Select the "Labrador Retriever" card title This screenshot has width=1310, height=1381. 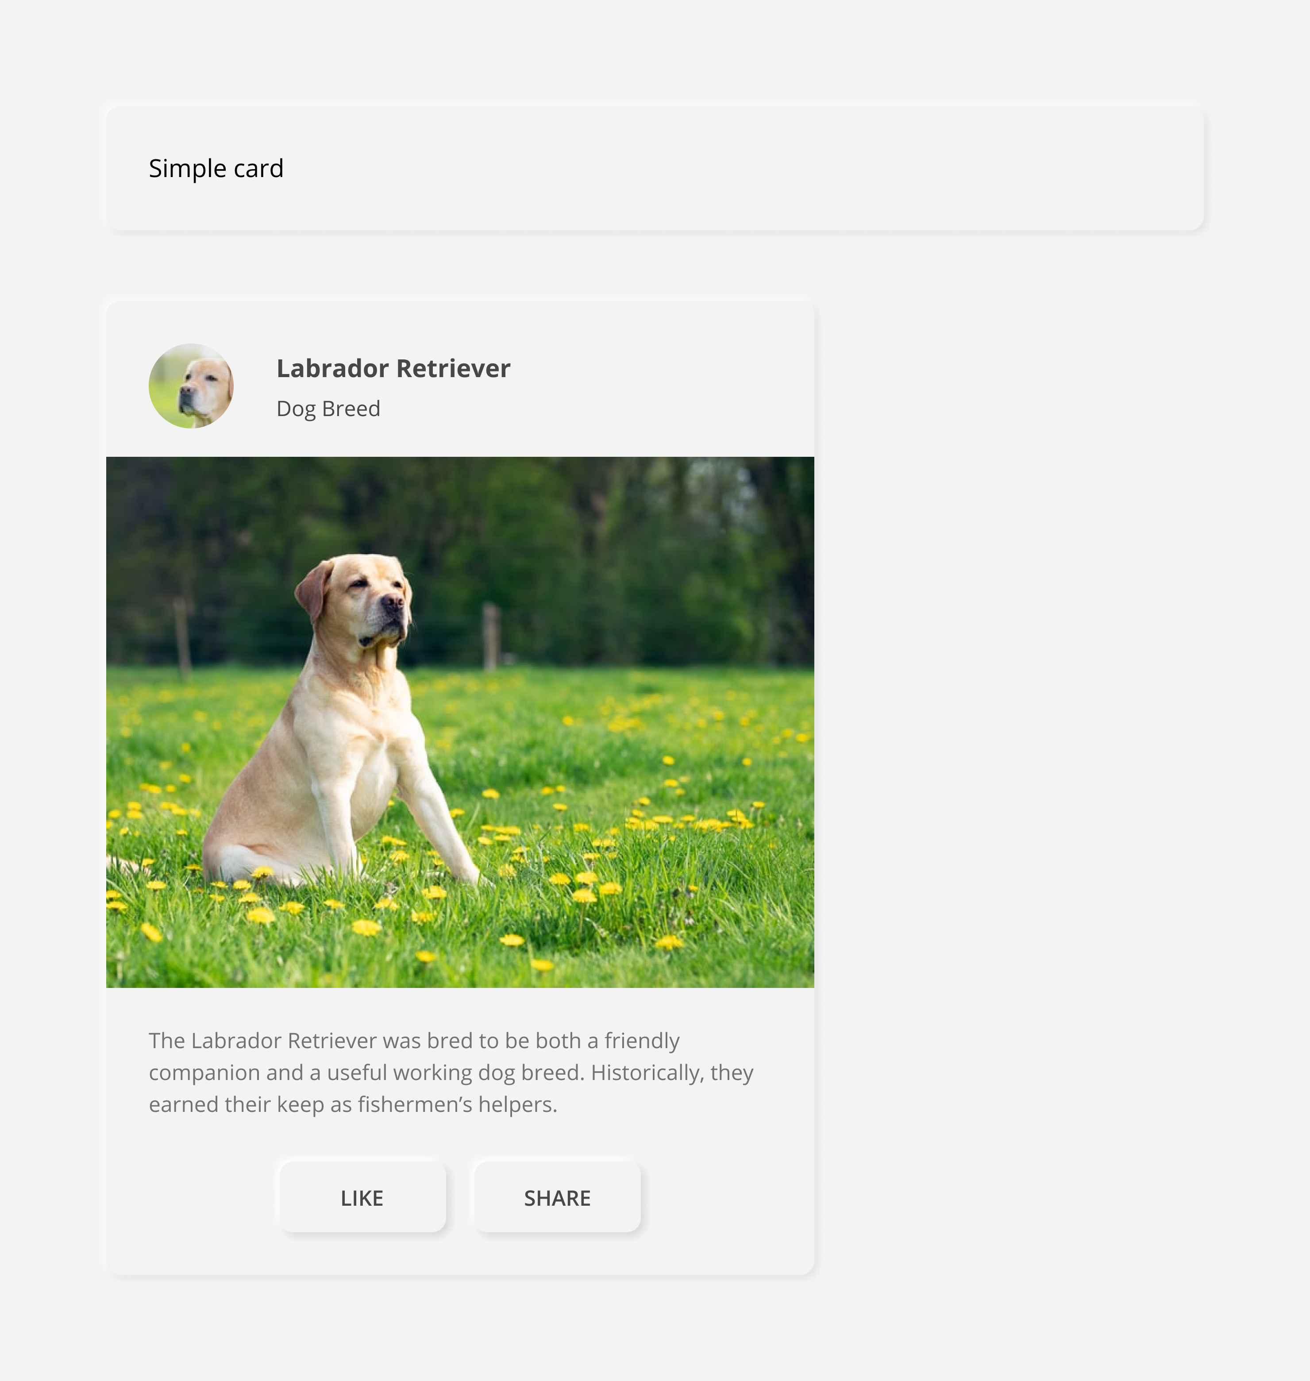pos(393,368)
